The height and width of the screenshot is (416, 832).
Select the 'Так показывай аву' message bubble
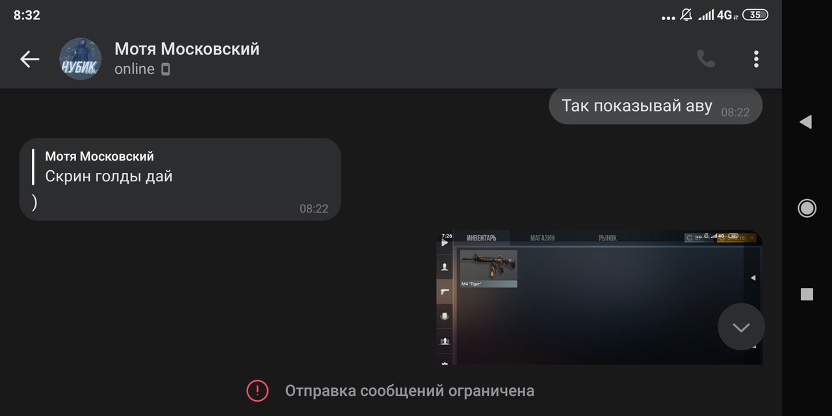click(655, 106)
